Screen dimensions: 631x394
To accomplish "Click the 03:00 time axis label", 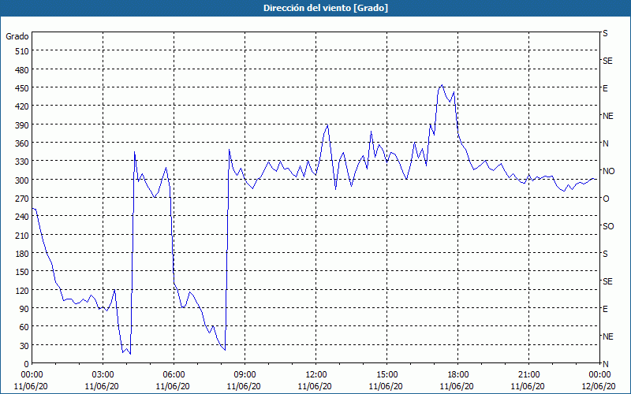I will click(103, 375).
